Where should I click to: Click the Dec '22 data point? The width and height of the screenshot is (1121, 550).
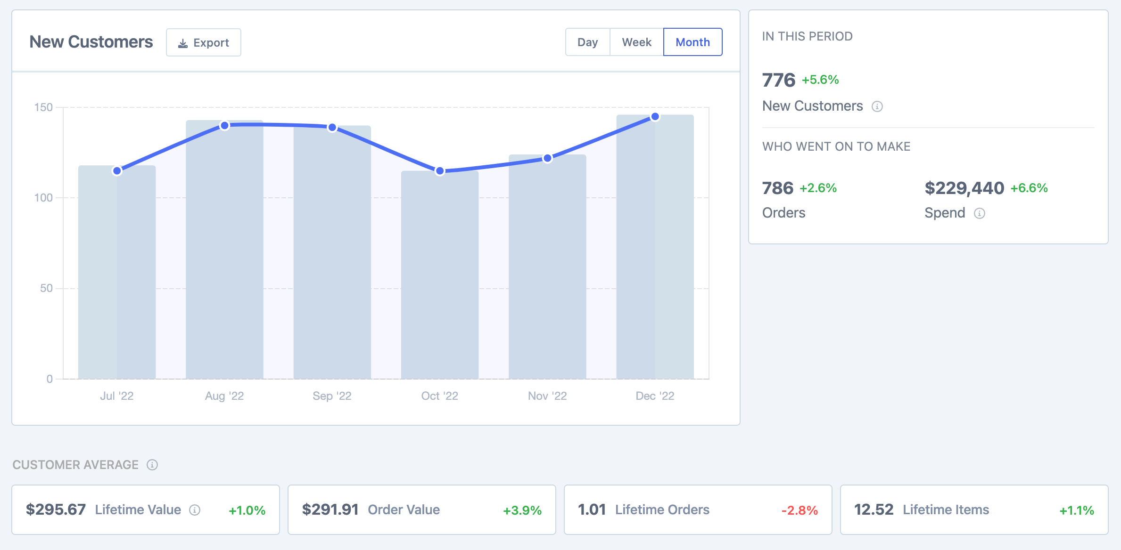655,116
